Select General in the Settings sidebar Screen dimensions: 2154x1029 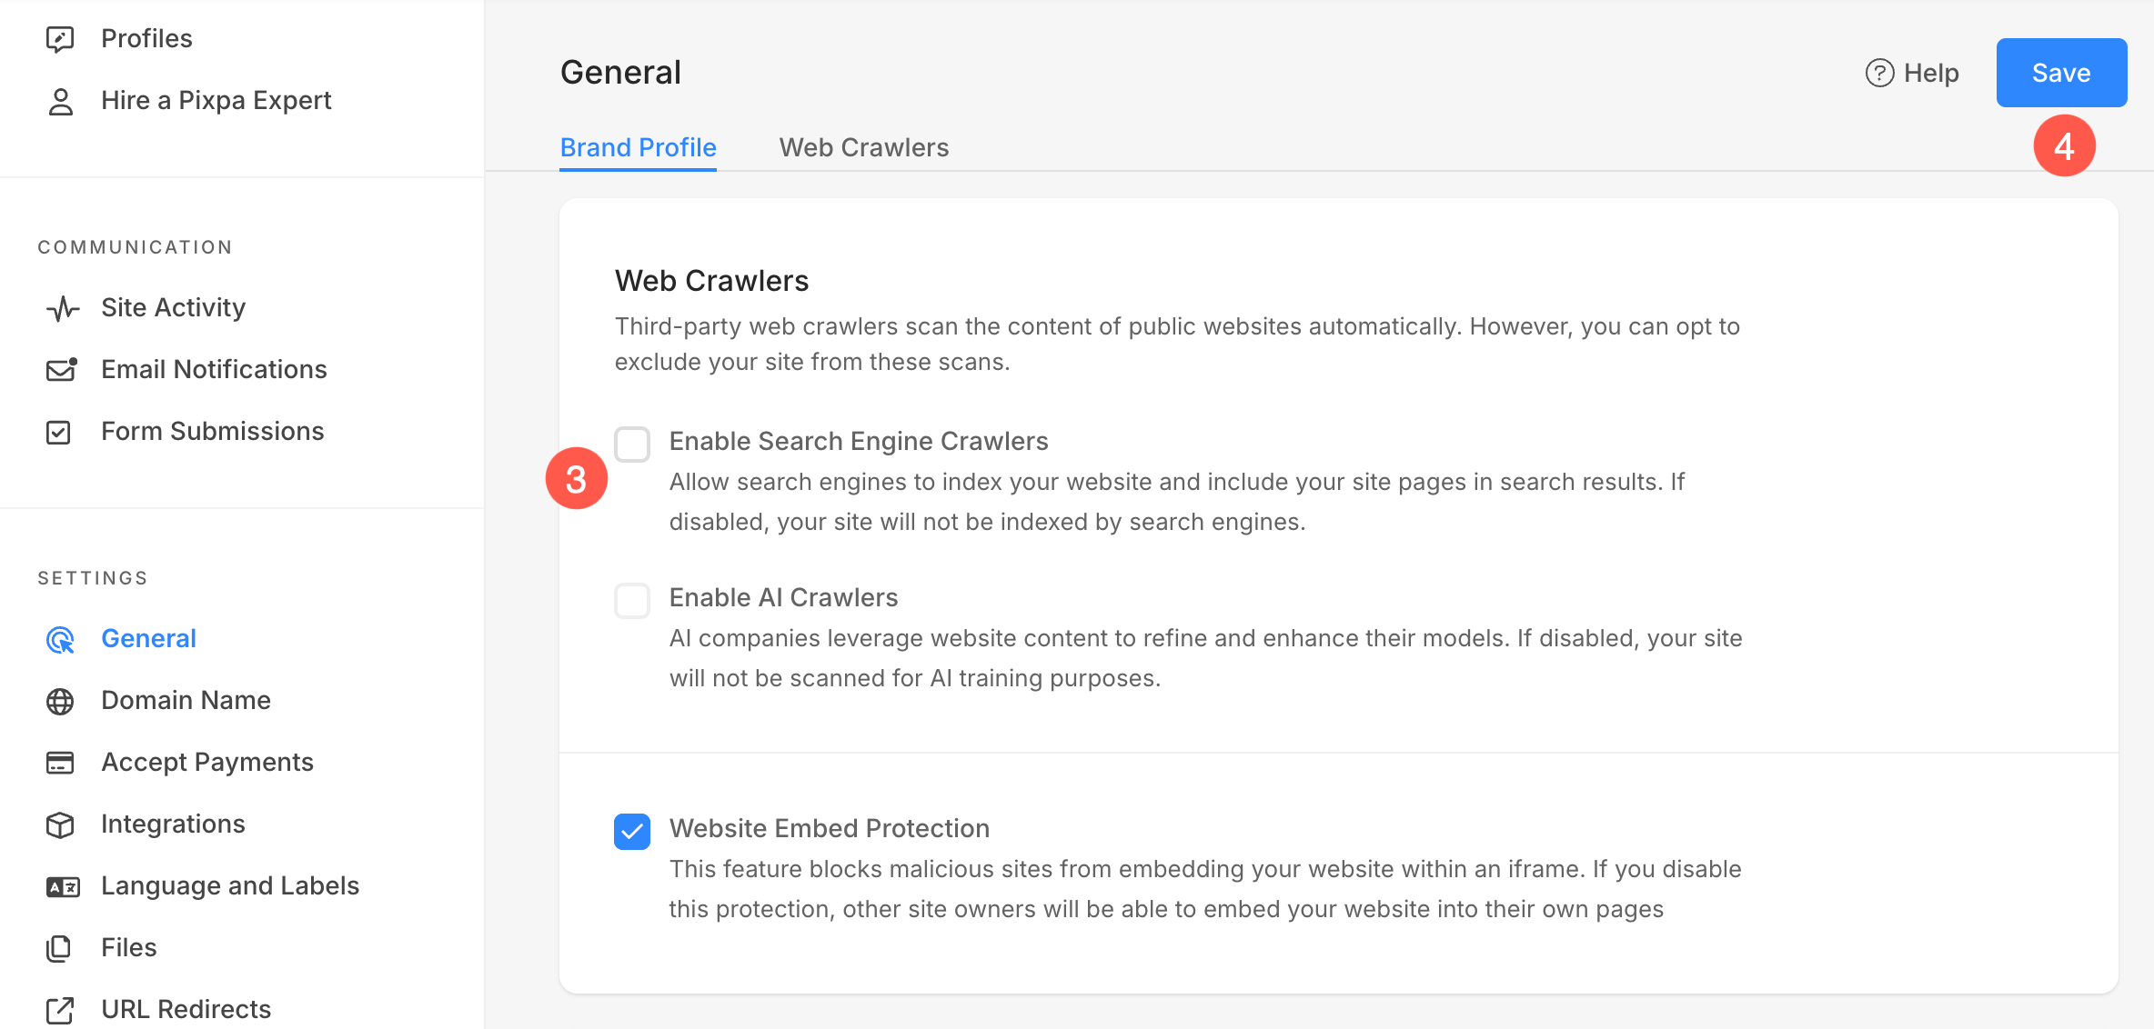(x=149, y=639)
